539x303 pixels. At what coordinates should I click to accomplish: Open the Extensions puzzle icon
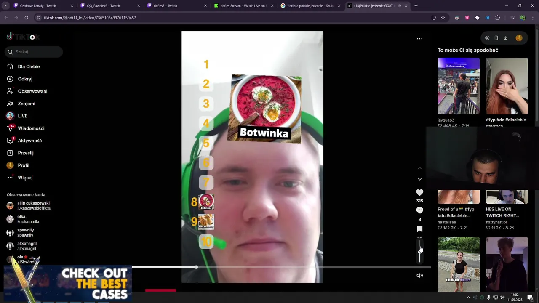497,18
